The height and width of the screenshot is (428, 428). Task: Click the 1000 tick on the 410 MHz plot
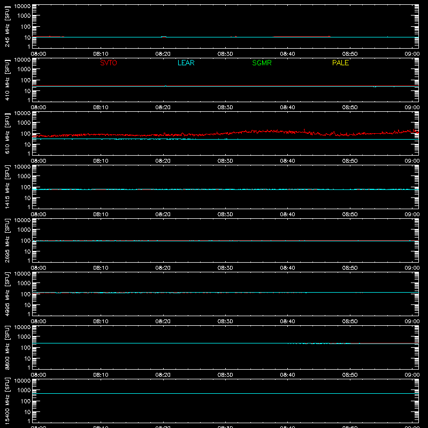[24, 70]
